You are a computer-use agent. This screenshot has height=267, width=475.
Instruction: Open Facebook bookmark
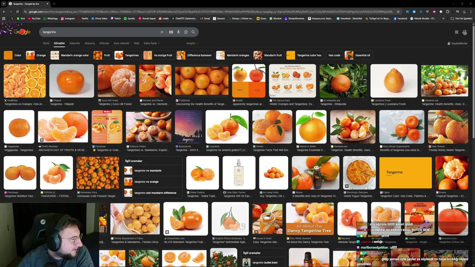400,19
